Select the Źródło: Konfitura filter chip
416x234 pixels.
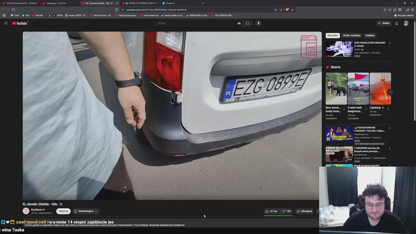[352, 35]
